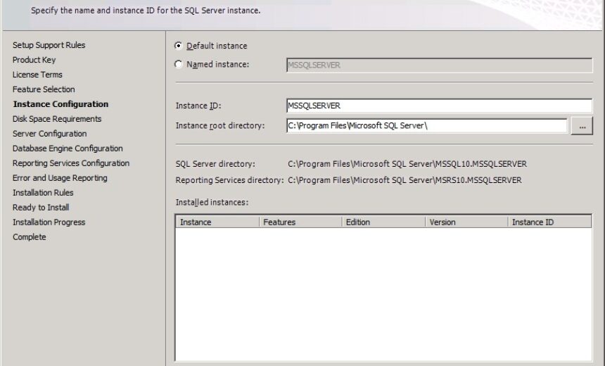Open Installation Rules step
The width and height of the screenshot is (605, 366).
click(x=43, y=193)
